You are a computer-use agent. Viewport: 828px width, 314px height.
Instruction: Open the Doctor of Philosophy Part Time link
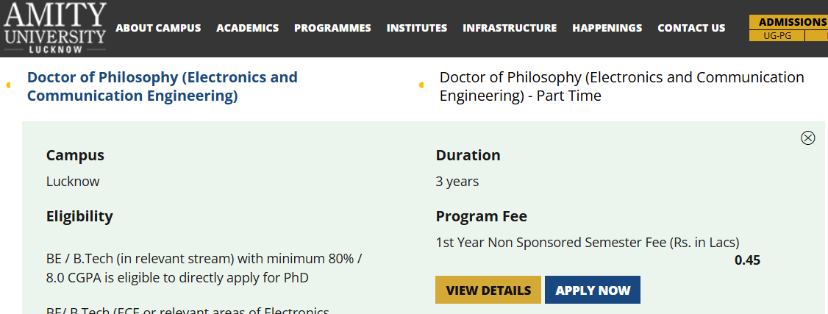tap(621, 87)
